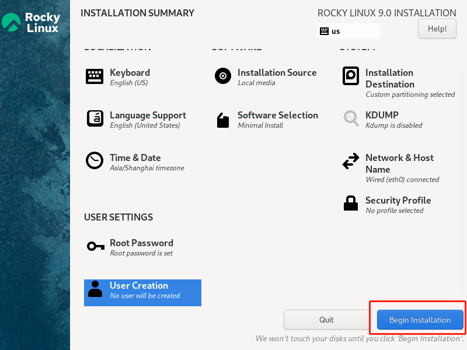Open Software Selection package icon

[x=223, y=120]
